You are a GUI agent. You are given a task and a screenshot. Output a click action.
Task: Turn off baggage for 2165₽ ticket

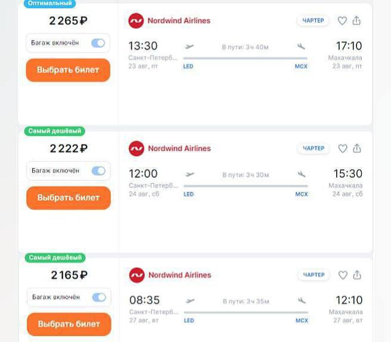point(98,297)
